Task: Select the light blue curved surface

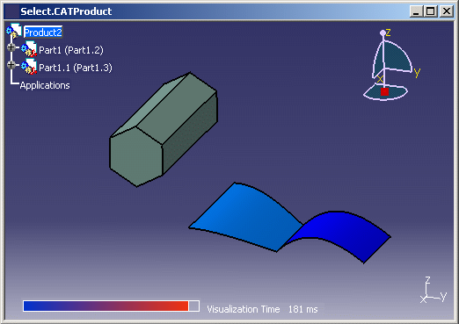Action: click(x=245, y=217)
